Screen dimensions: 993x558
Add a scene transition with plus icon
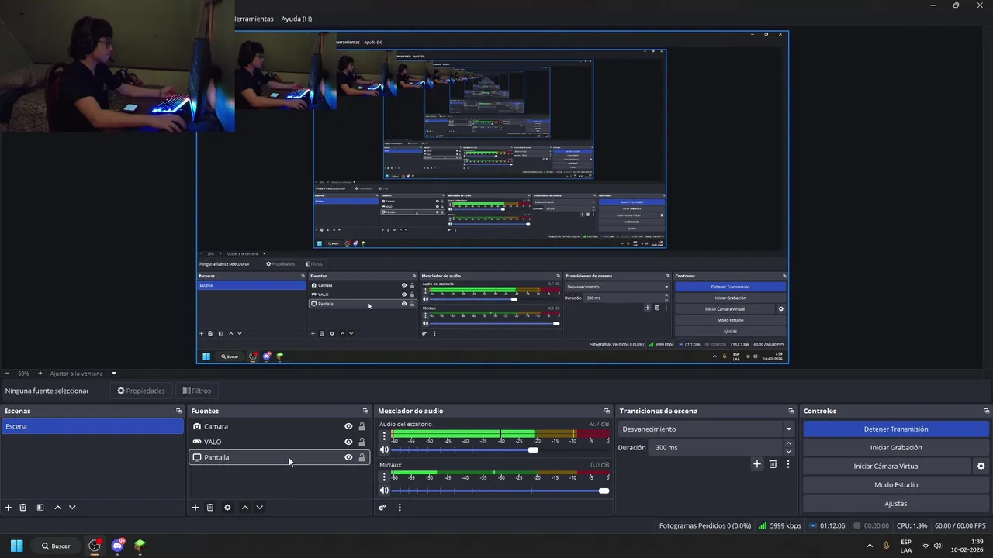coord(757,464)
